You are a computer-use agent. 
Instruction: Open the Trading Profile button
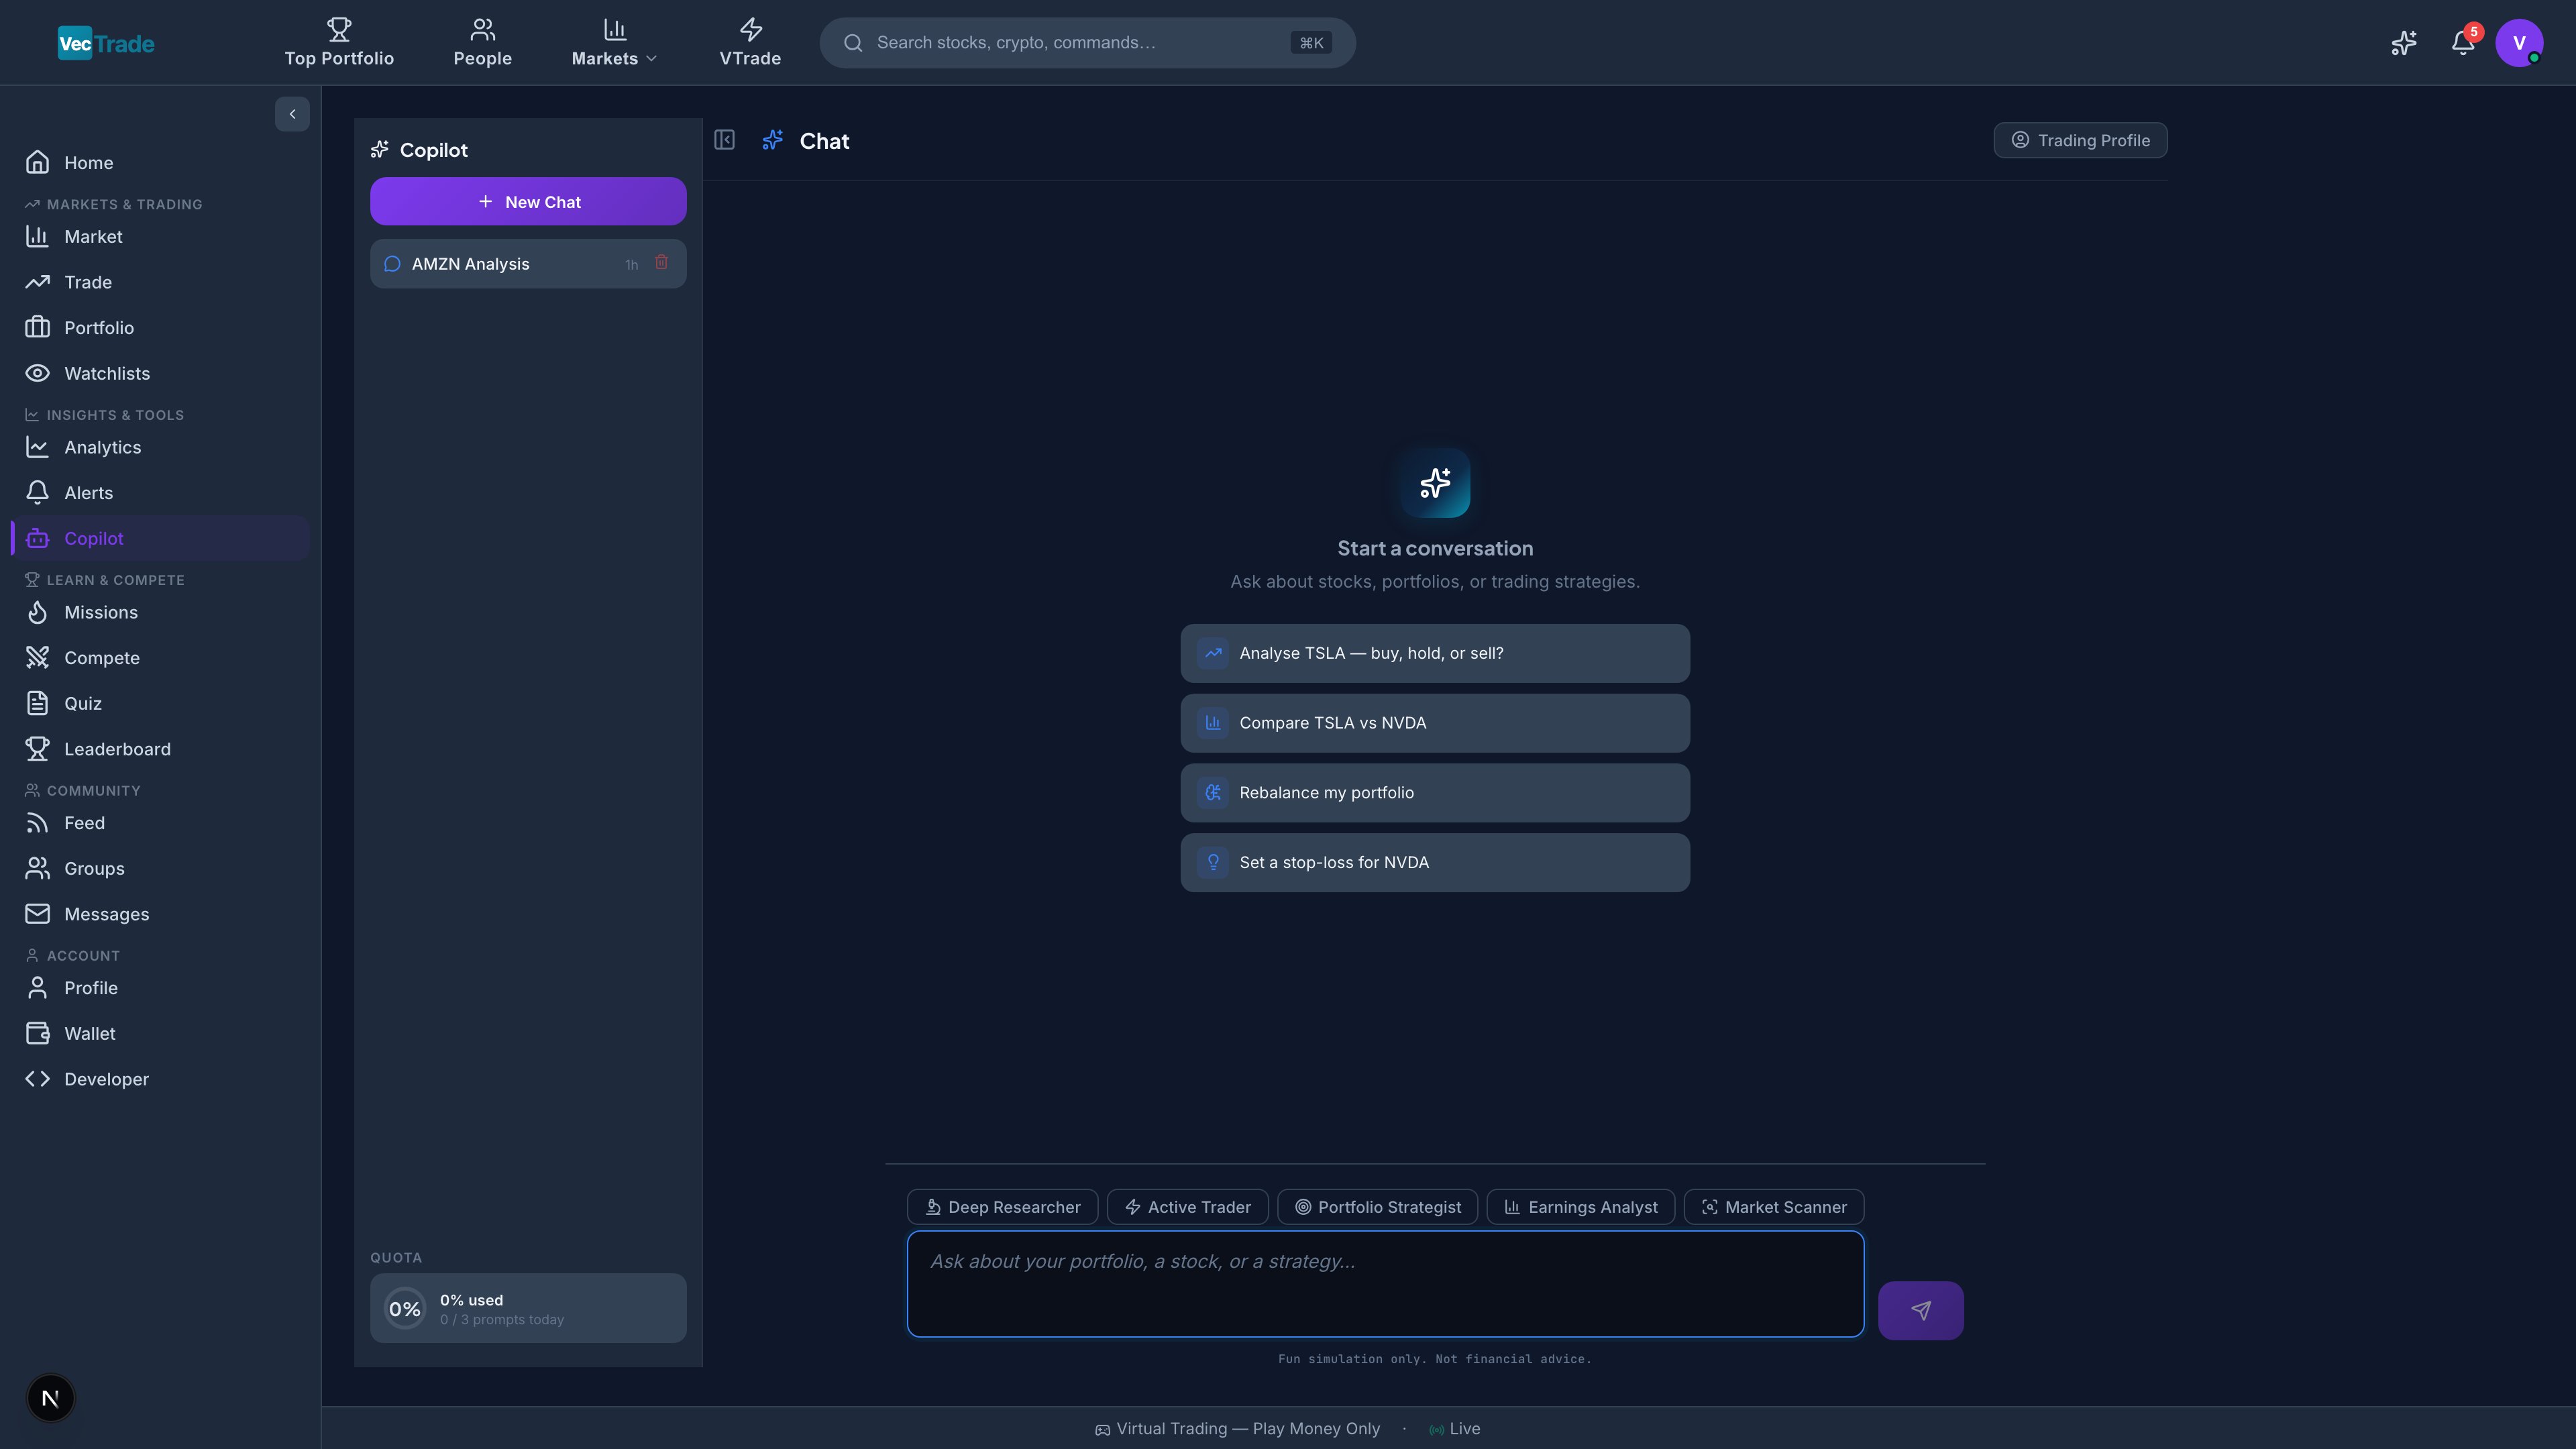coord(2080,141)
